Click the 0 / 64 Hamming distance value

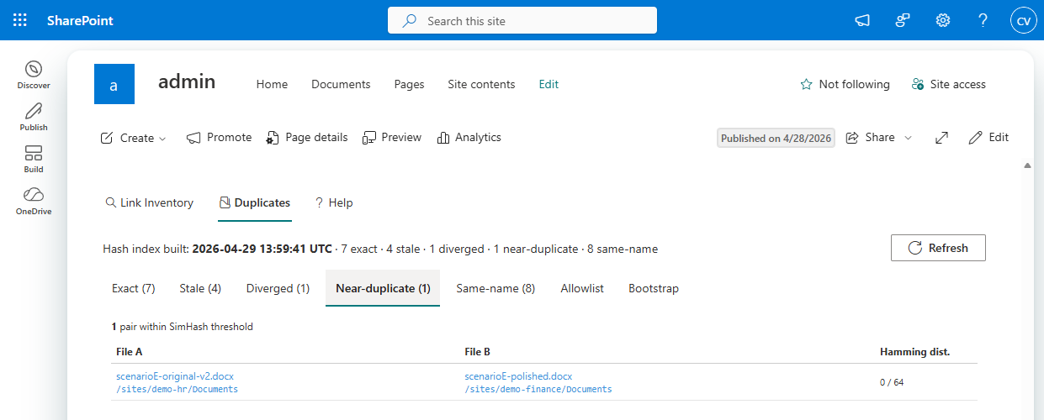892,382
